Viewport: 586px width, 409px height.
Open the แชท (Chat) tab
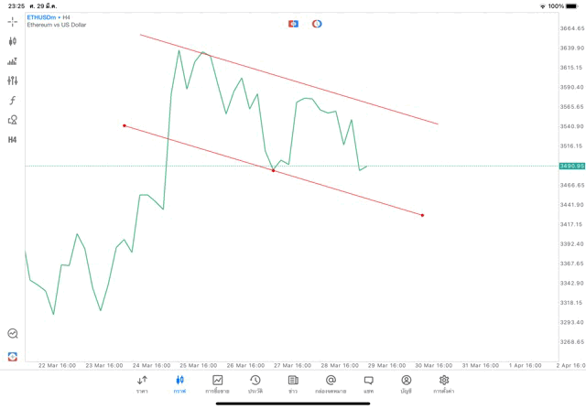tap(368, 384)
